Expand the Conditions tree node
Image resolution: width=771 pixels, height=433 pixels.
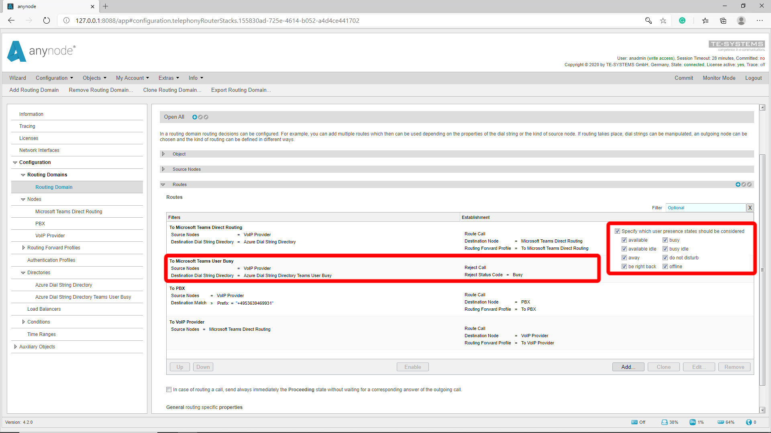point(23,322)
